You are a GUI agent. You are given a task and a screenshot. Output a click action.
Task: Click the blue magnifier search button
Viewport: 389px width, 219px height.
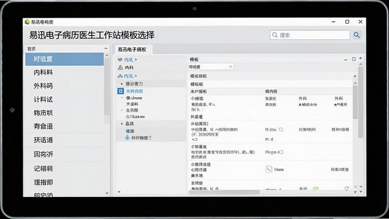(357, 35)
